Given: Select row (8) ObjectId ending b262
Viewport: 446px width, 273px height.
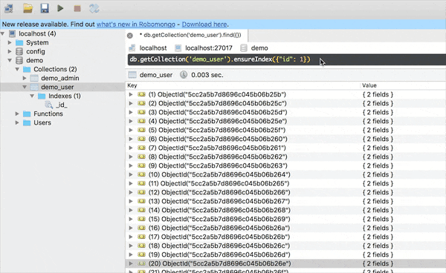Looking at the screenshot, I should point(218,157).
